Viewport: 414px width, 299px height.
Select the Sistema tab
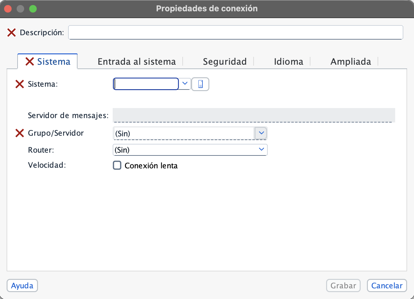click(48, 62)
